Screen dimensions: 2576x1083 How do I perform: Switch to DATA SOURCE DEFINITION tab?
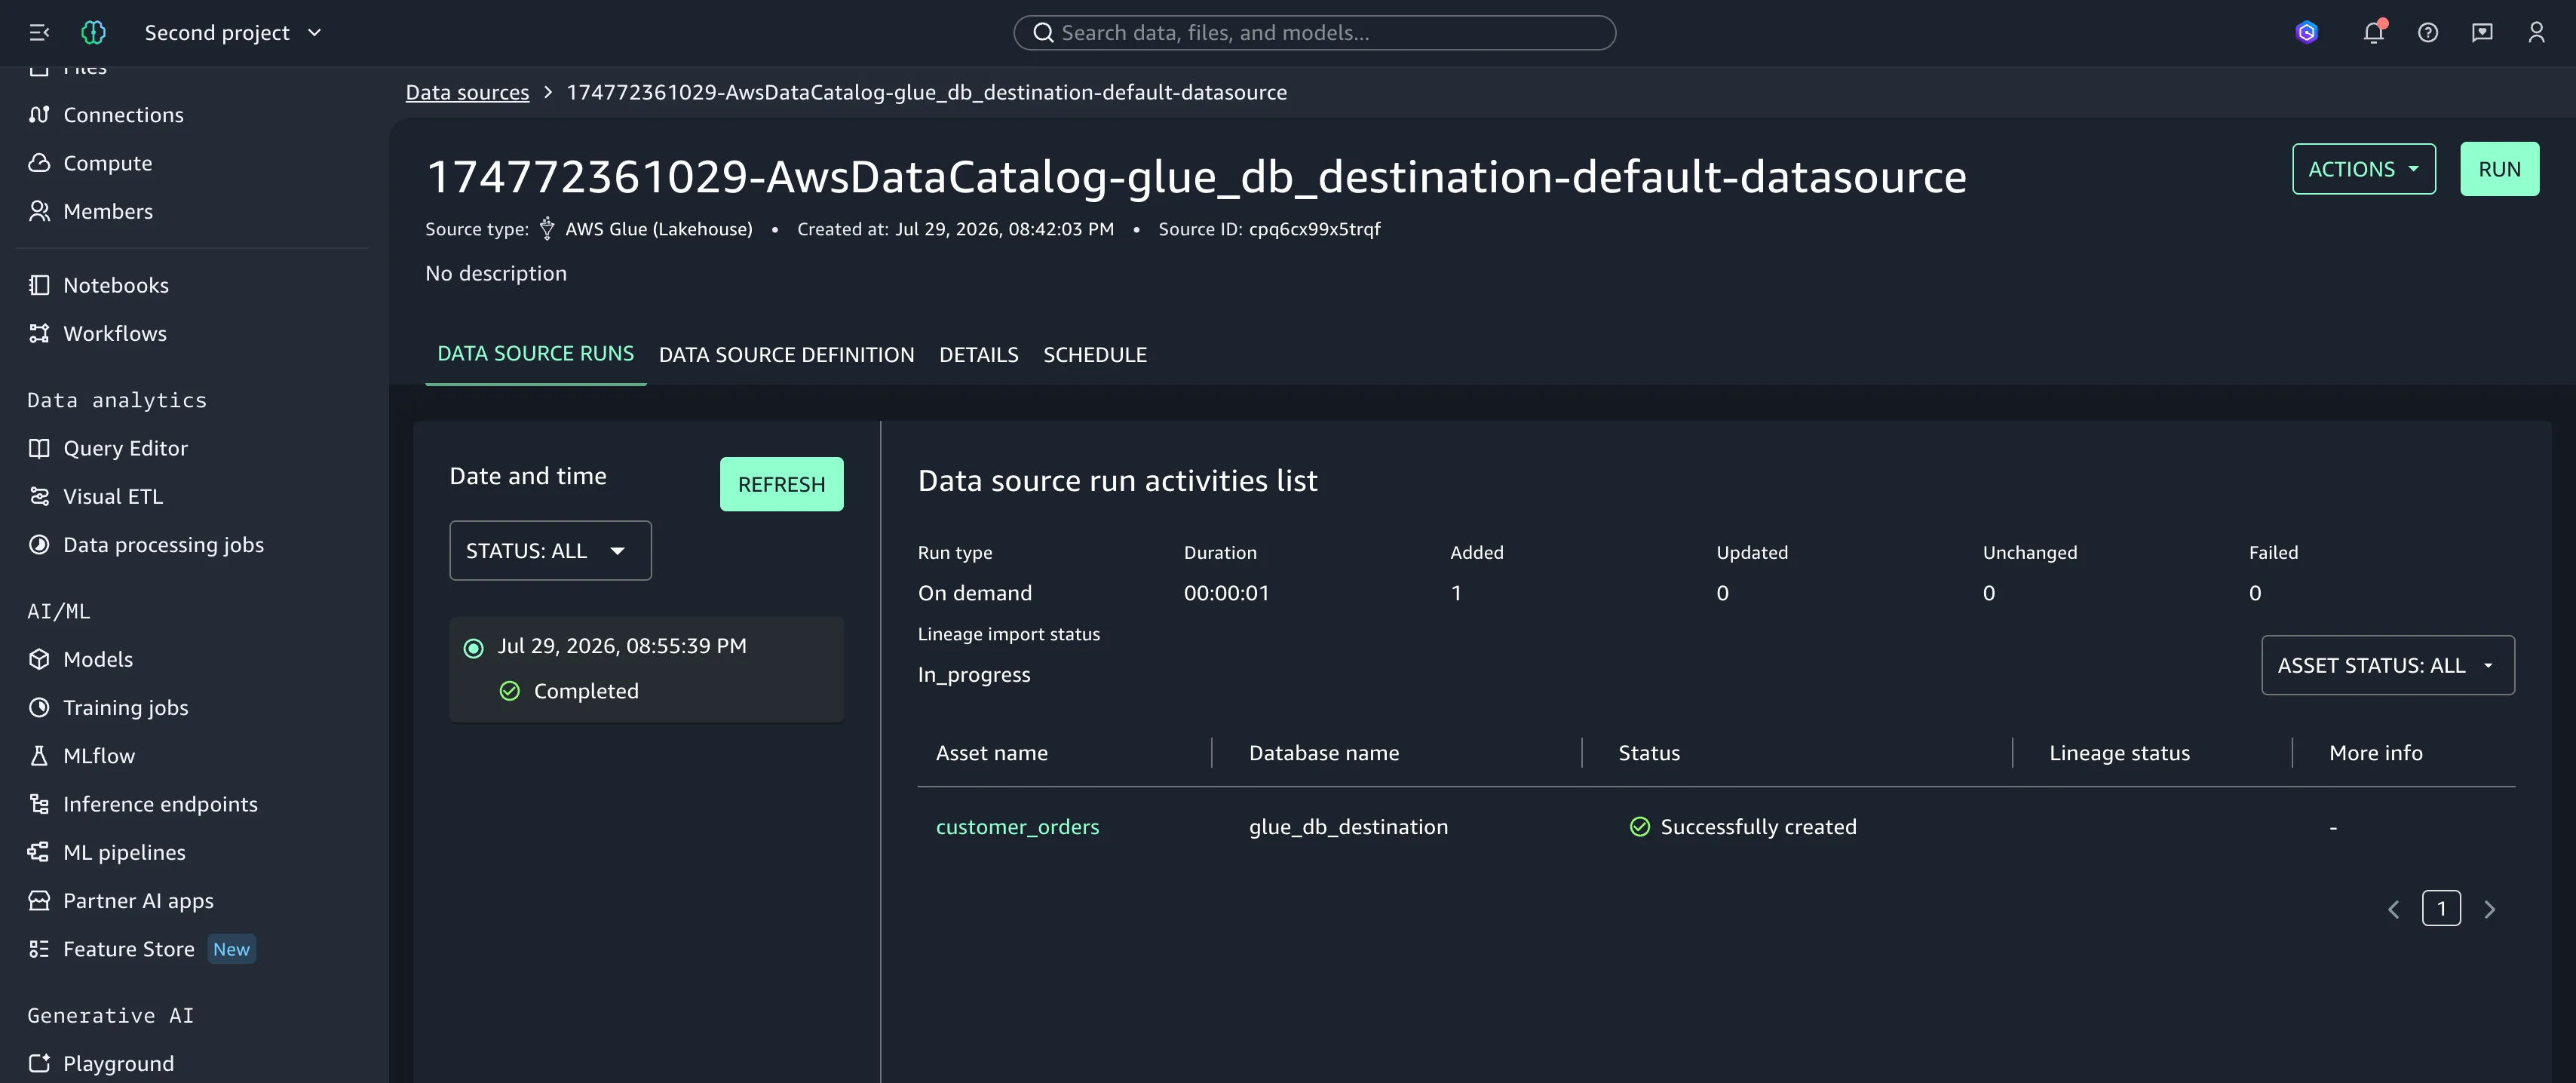pyautogui.click(x=786, y=355)
